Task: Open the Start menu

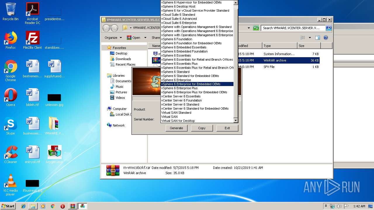Action: [8, 206]
